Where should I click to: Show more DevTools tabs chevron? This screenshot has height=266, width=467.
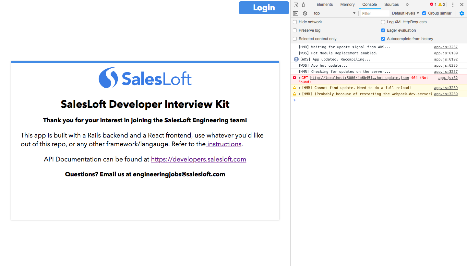[x=407, y=5]
